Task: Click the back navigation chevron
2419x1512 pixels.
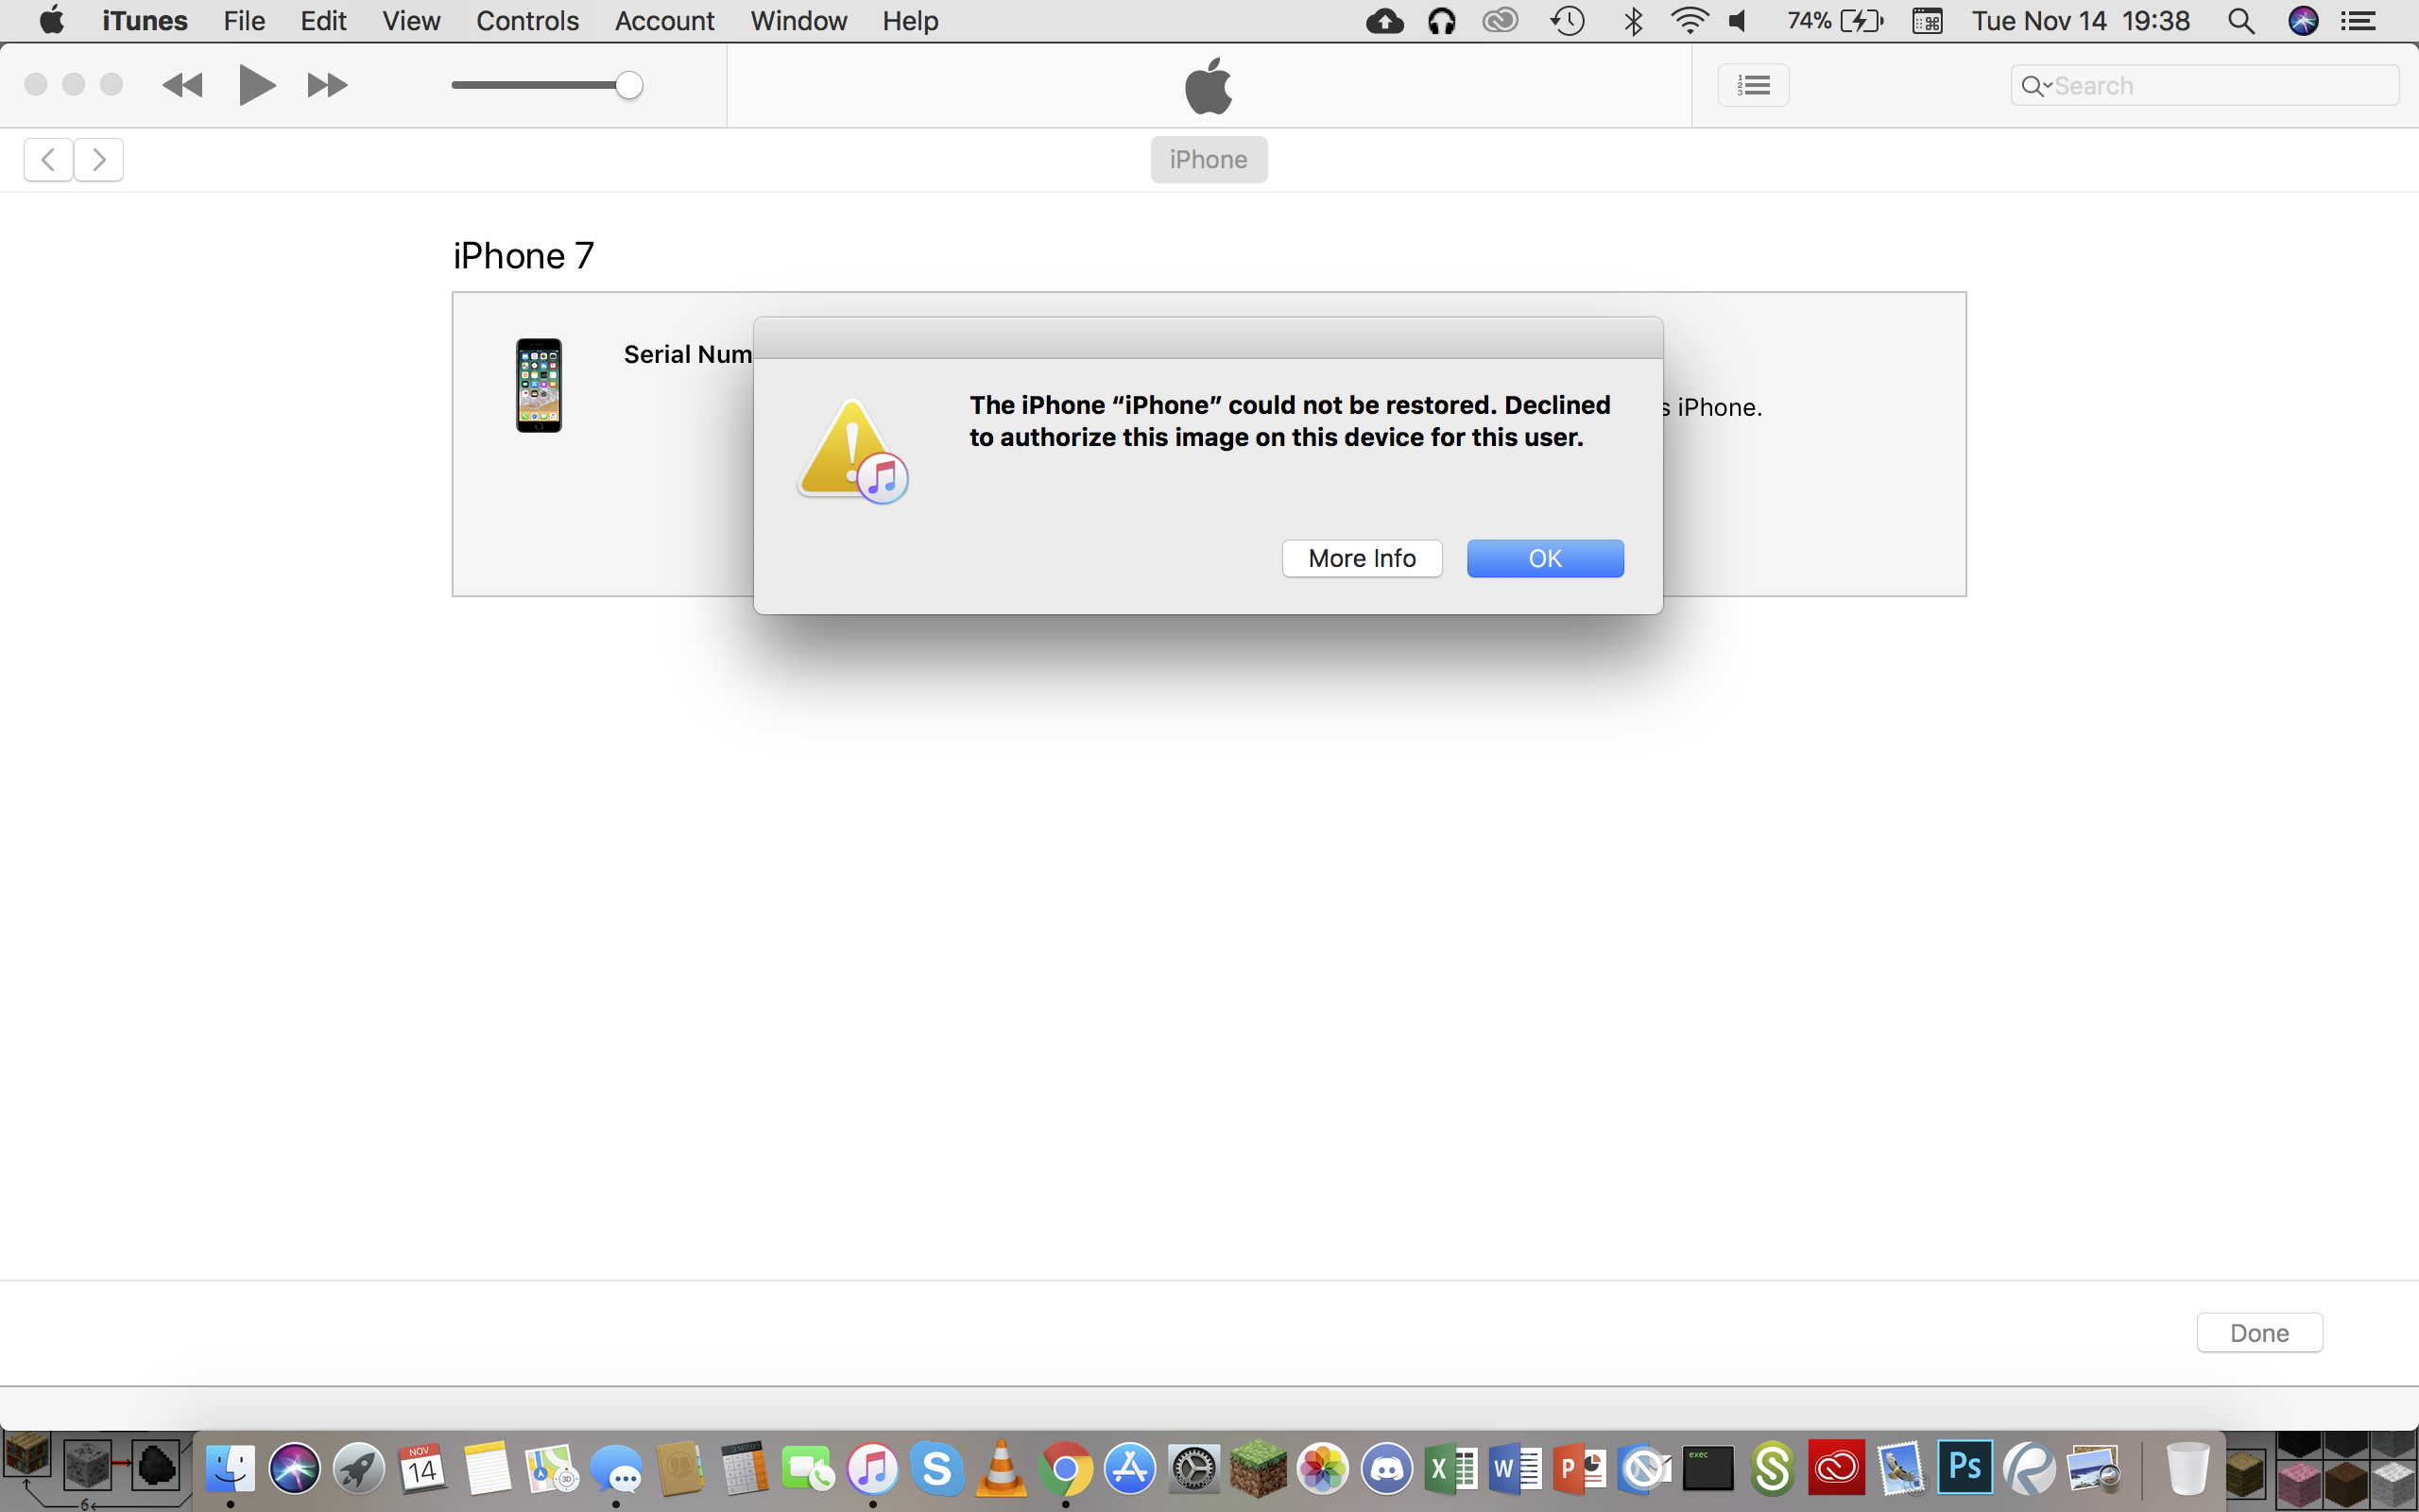Action: (48, 160)
